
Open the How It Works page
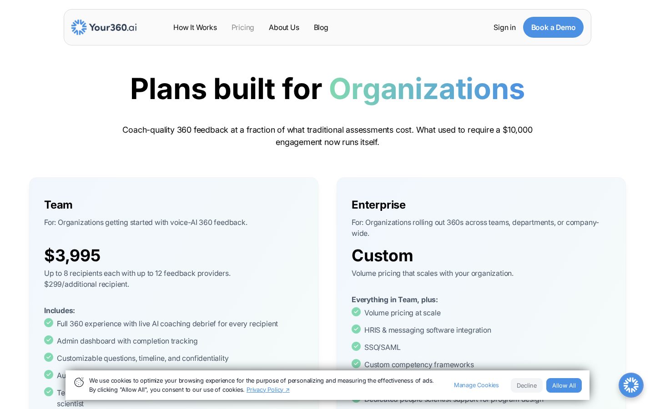[x=195, y=27]
